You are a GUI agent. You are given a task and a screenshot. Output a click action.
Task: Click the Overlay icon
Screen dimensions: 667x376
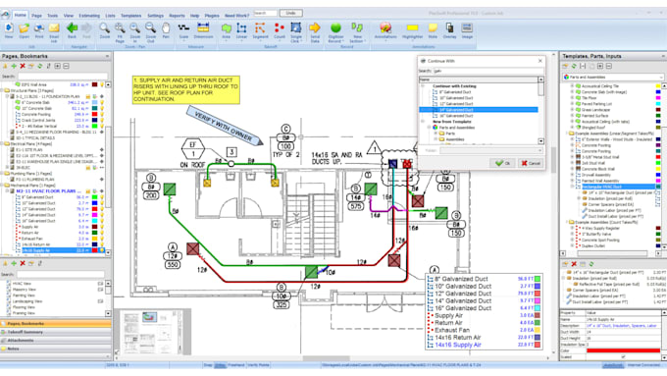[x=449, y=28]
